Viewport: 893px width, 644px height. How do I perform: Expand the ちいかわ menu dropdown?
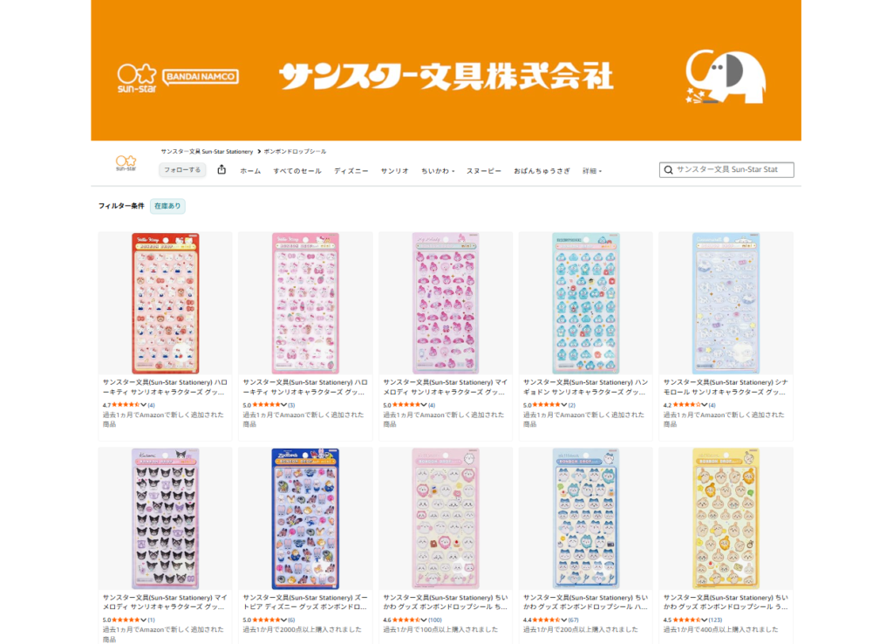click(x=438, y=171)
